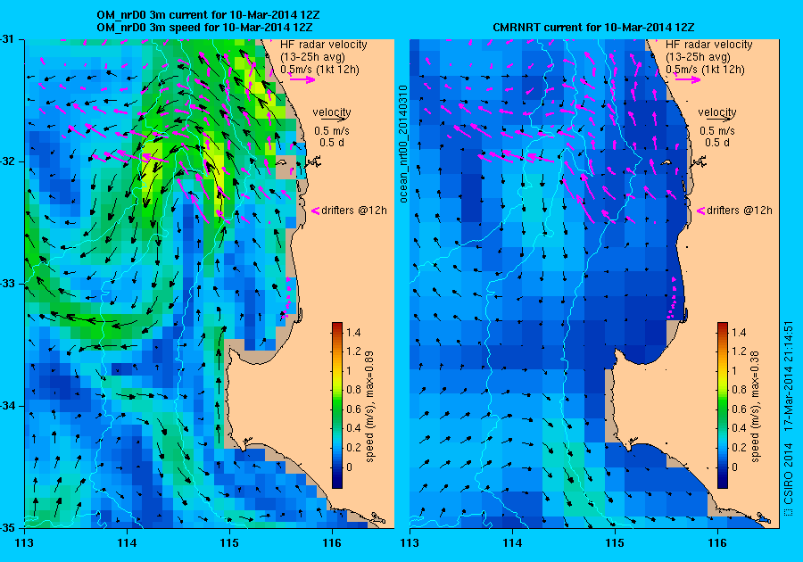Click the magenta drifter marker in left legend

(x=316, y=211)
